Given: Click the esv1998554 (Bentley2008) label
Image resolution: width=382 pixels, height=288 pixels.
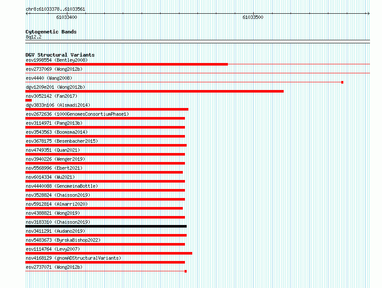Looking at the screenshot, I should pyautogui.click(x=57, y=60).
